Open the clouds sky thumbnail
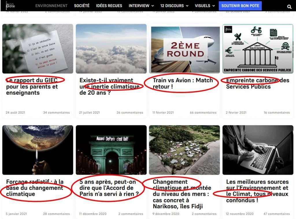296x219 pixels. coord(111,49)
